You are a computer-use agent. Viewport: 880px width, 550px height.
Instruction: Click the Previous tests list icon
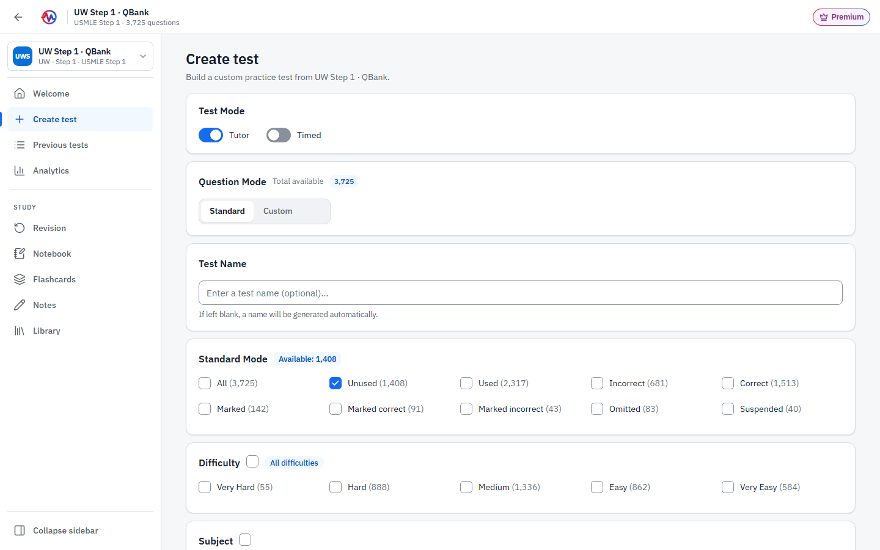pos(20,145)
